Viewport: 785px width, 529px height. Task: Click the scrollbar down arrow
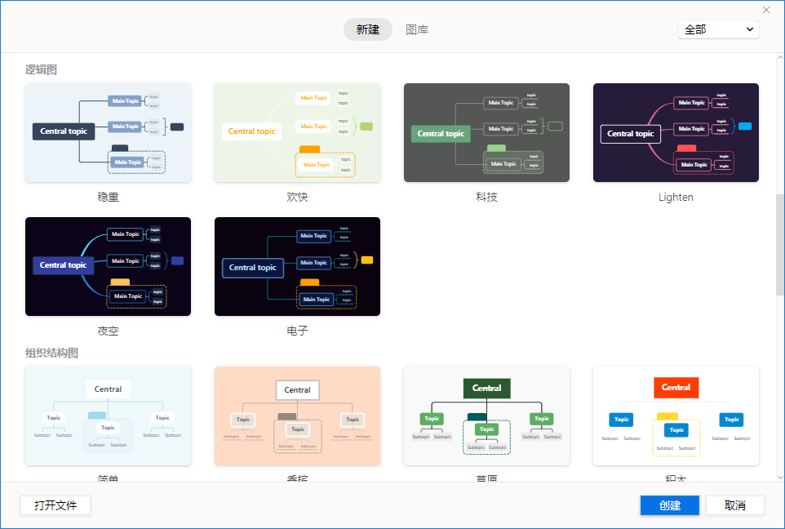pos(780,478)
